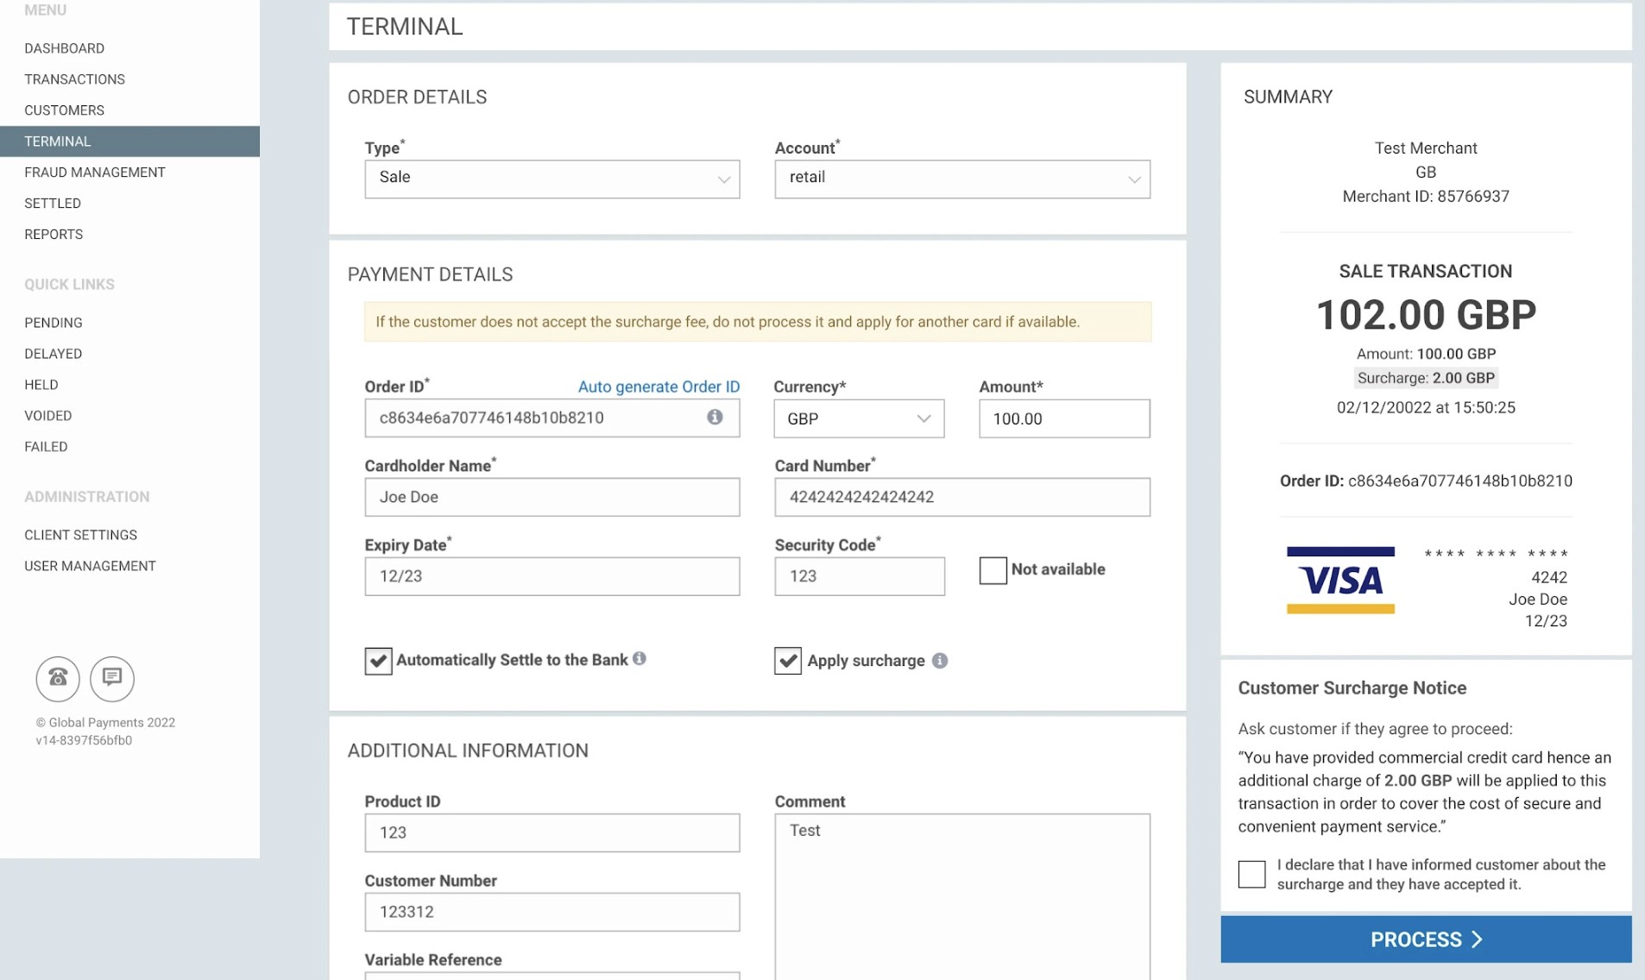
Task: Click into the Amount input field
Action: coord(1063,418)
